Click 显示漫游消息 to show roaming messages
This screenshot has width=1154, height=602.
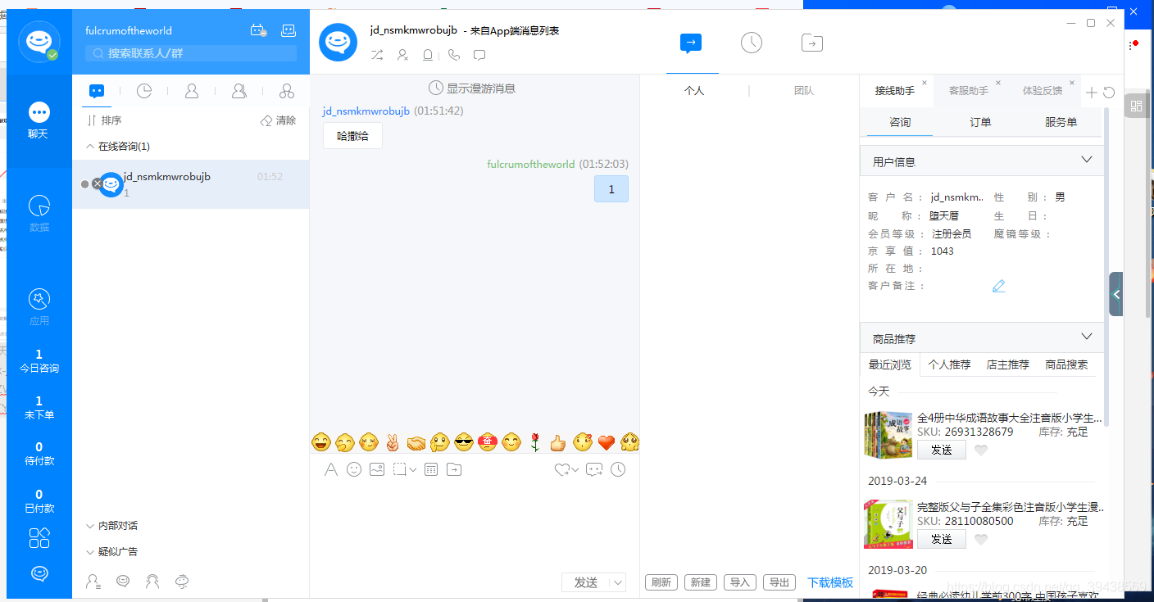click(472, 88)
